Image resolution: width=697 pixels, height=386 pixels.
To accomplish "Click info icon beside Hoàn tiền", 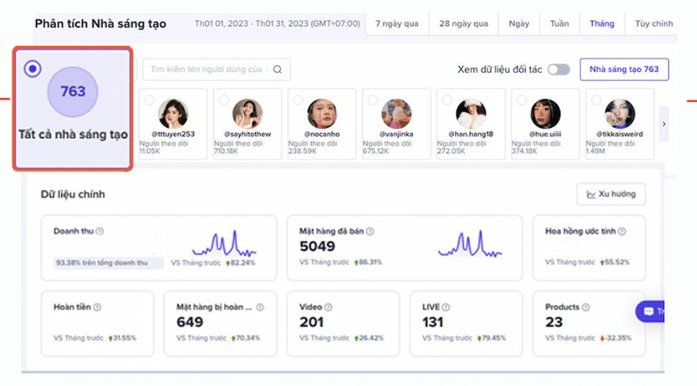I will click(97, 307).
